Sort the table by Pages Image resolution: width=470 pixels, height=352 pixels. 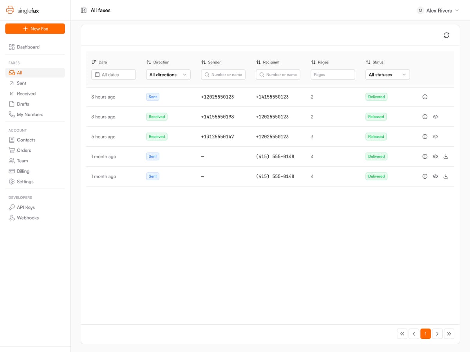pos(320,62)
